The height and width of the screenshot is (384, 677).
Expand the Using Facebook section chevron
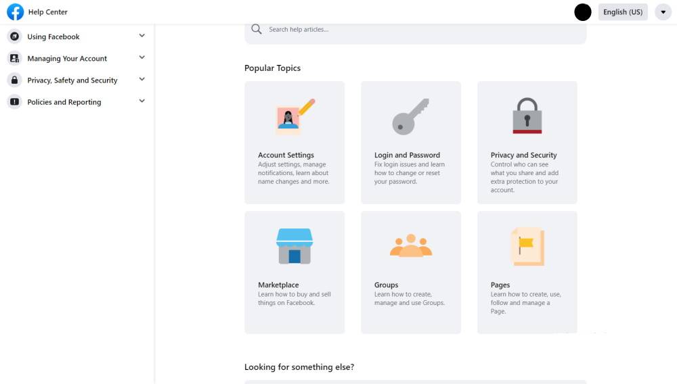click(141, 36)
